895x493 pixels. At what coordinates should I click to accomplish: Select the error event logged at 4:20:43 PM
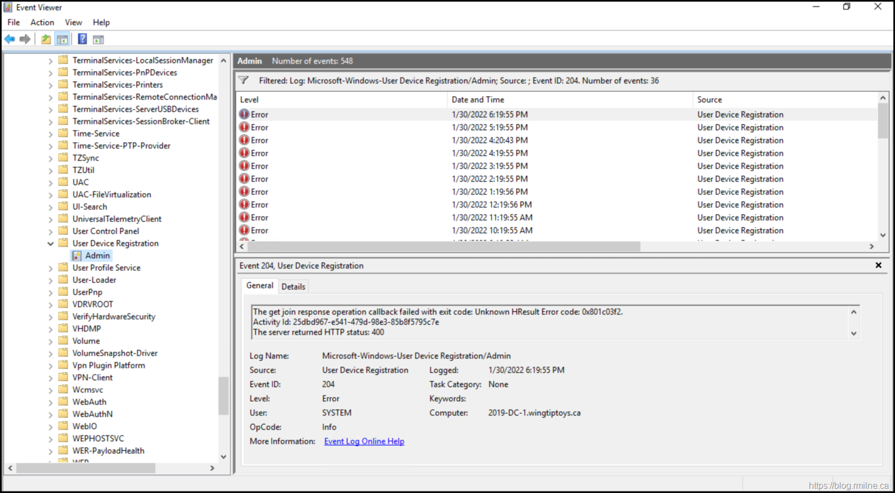coord(489,140)
